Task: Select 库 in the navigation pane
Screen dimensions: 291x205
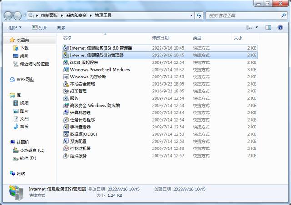Action: coord(15,95)
